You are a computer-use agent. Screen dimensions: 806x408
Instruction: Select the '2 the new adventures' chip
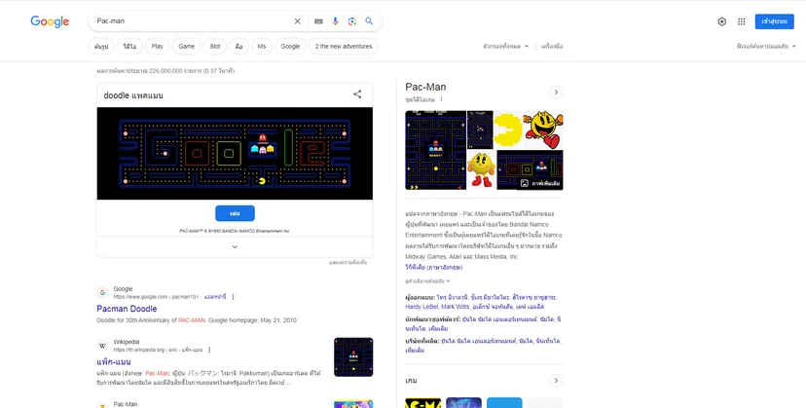pyautogui.click(x=344, y=47)
